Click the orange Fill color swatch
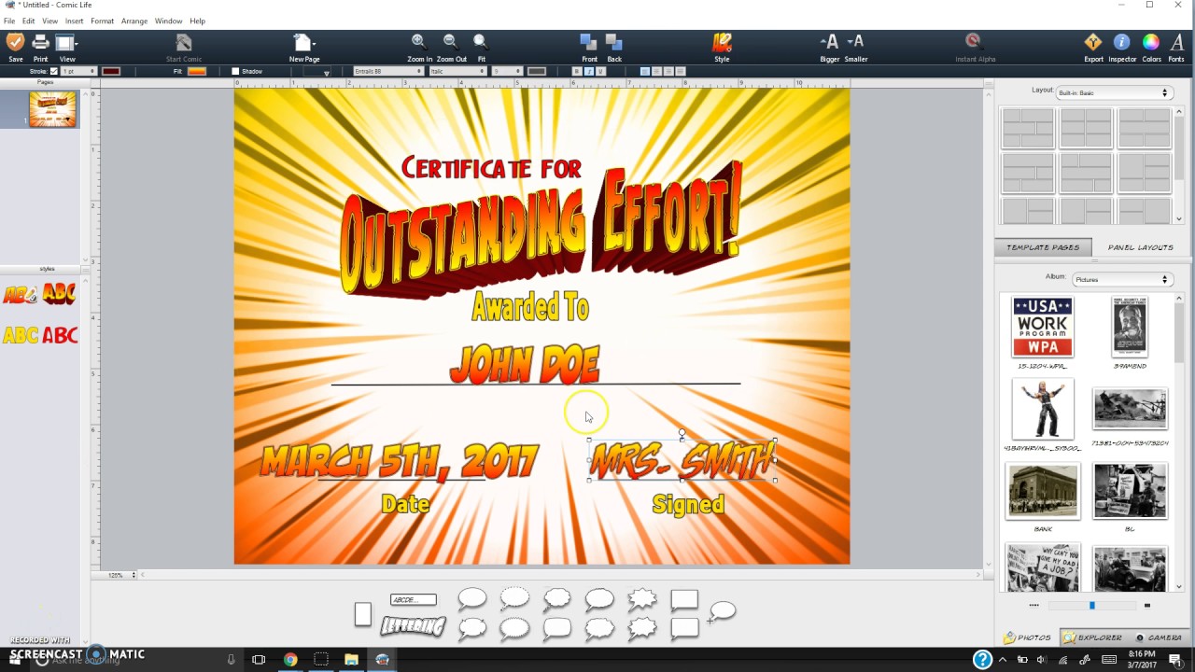 [196, 72]
